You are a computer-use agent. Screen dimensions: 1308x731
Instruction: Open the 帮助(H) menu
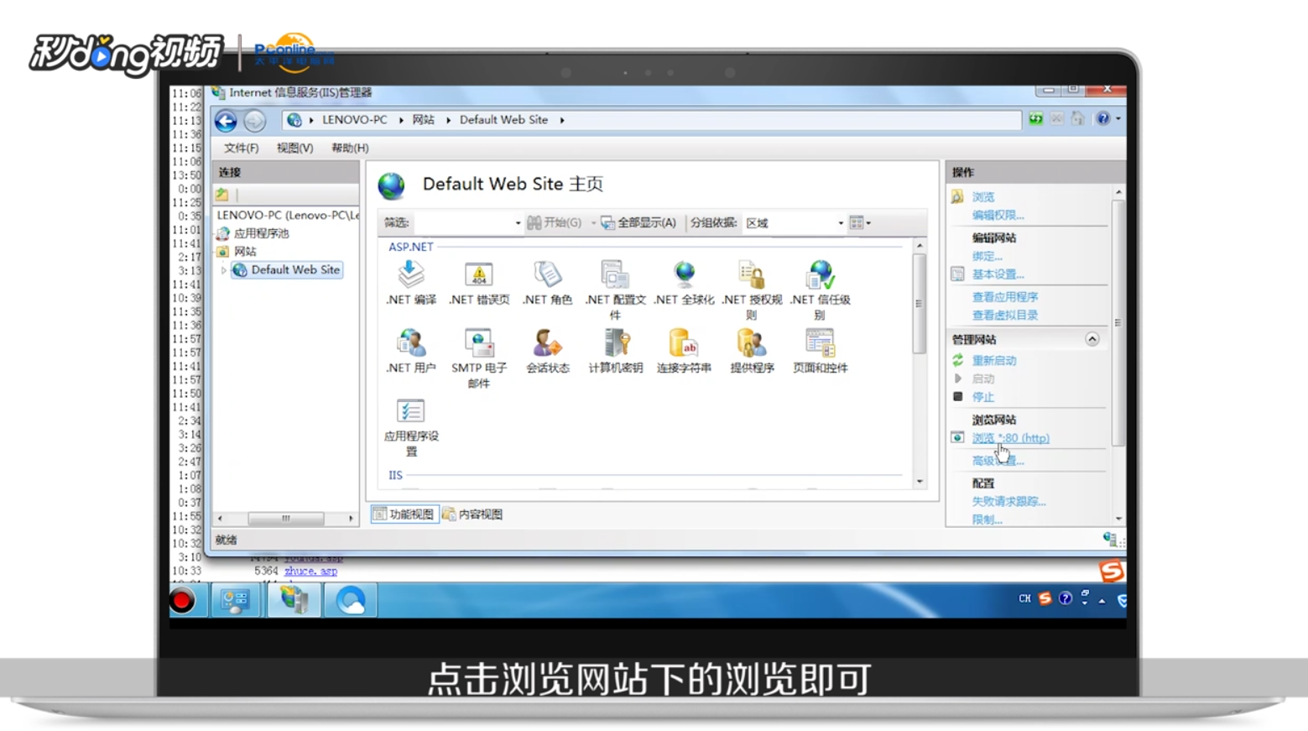[350, 148]
